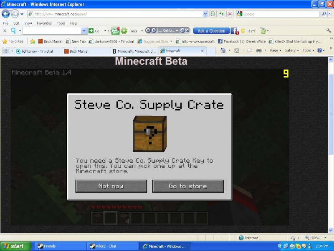Open the File menu
Screen dimensions: 334x251
point(5,23)
